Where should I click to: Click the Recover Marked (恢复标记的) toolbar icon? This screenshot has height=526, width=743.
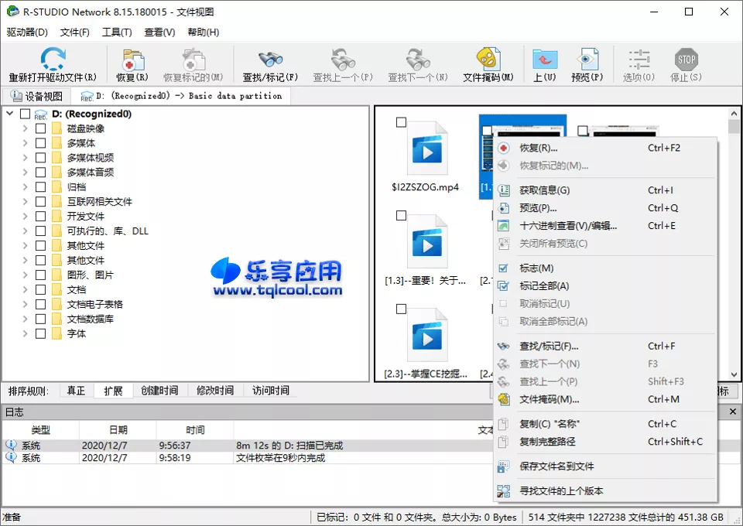pyautogui.click(x=193, y=60)
